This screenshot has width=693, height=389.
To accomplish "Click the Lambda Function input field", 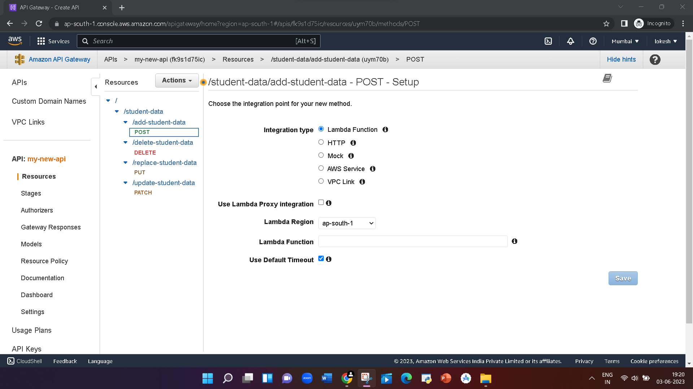I will pos(413,241).
